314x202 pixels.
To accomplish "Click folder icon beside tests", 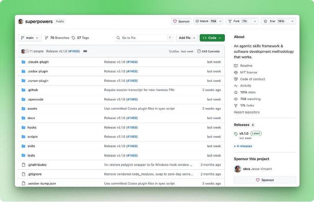I will 24,155.
